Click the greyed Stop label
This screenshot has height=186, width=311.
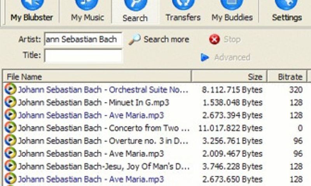coord(232,40)
